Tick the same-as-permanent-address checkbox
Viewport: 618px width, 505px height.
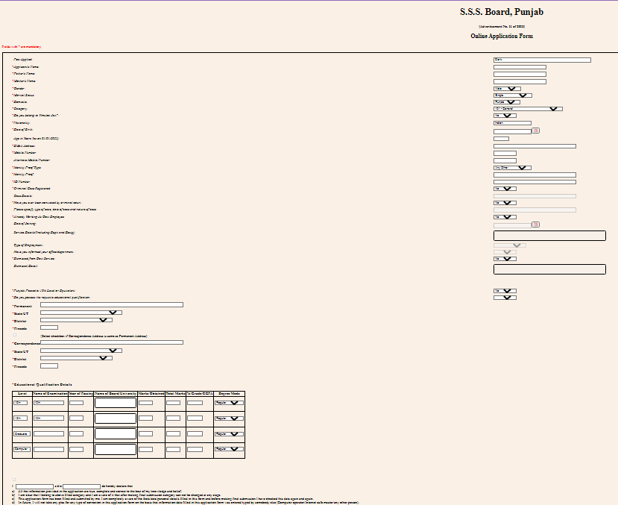click(14, 336)
